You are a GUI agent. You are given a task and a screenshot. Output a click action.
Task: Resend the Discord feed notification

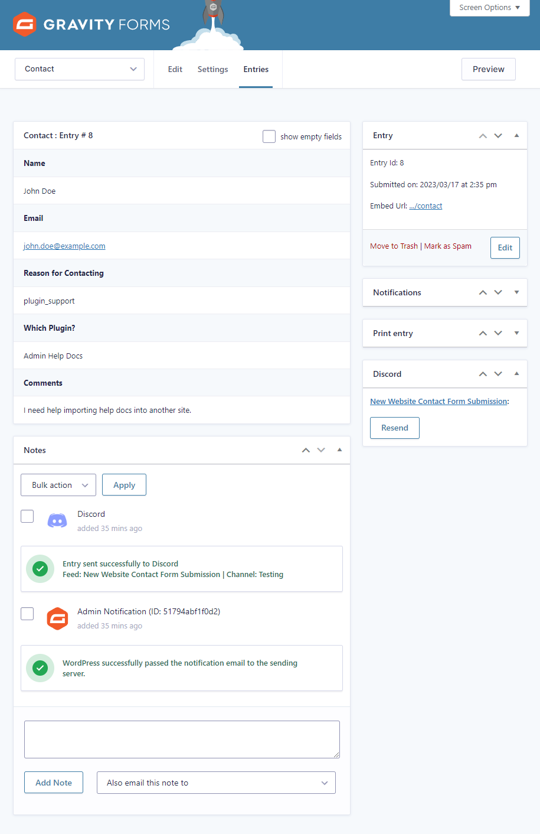coord(394,428)
